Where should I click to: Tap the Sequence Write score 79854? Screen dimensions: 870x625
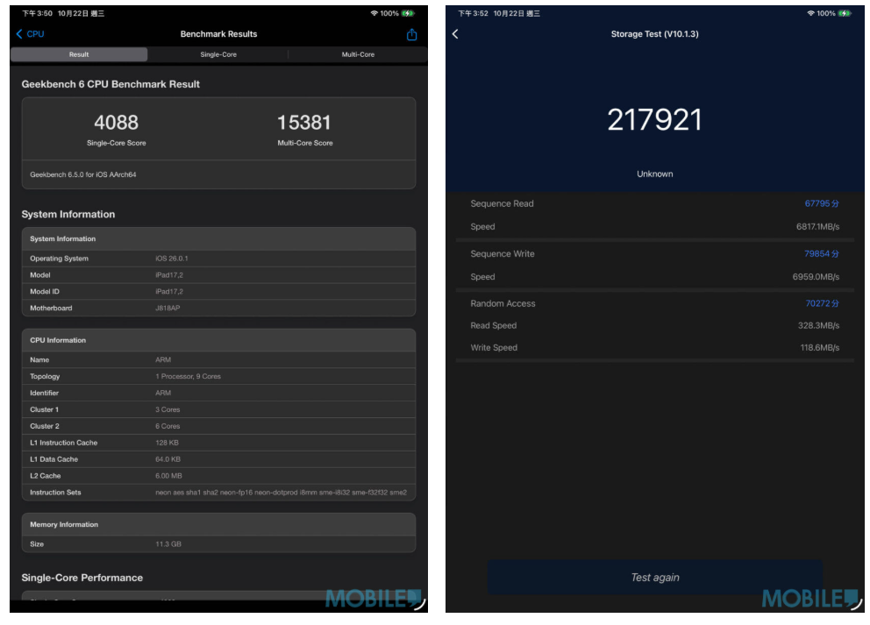click(x=821, y=254)
